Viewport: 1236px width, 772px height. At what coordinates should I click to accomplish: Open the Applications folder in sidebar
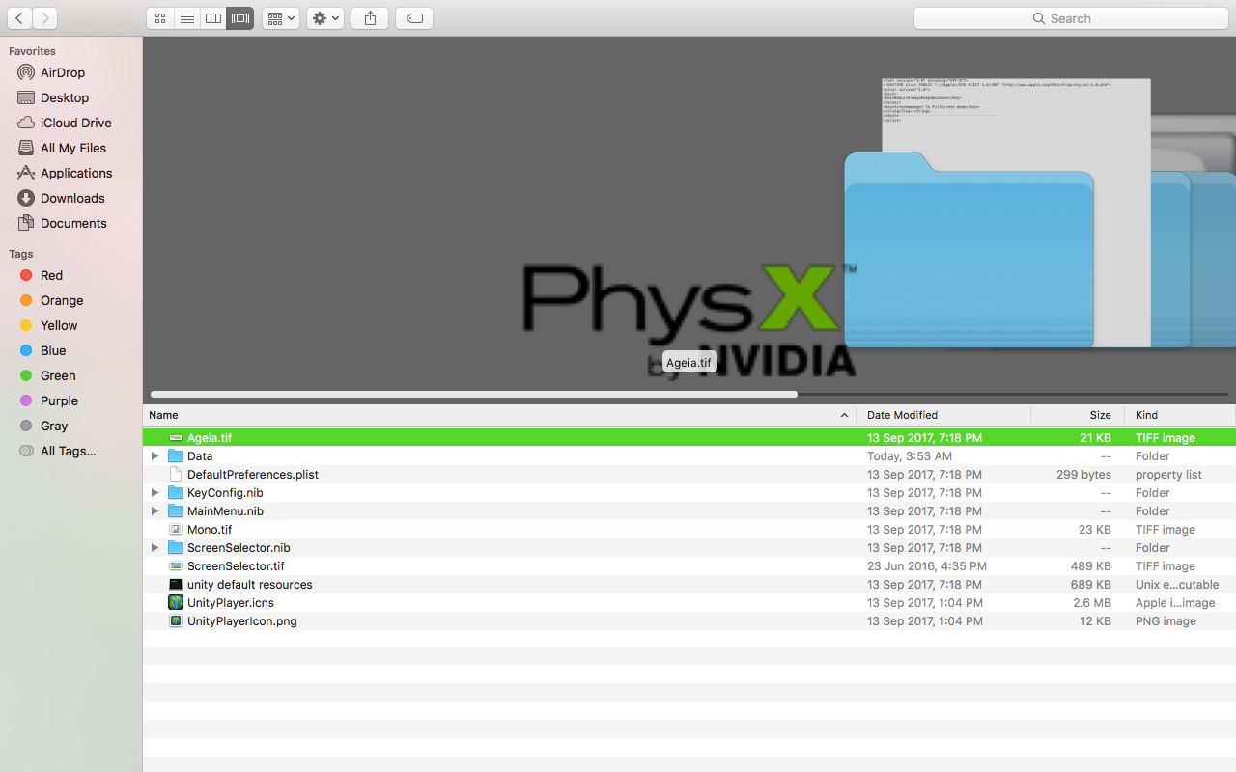click(x=76, y=173)
